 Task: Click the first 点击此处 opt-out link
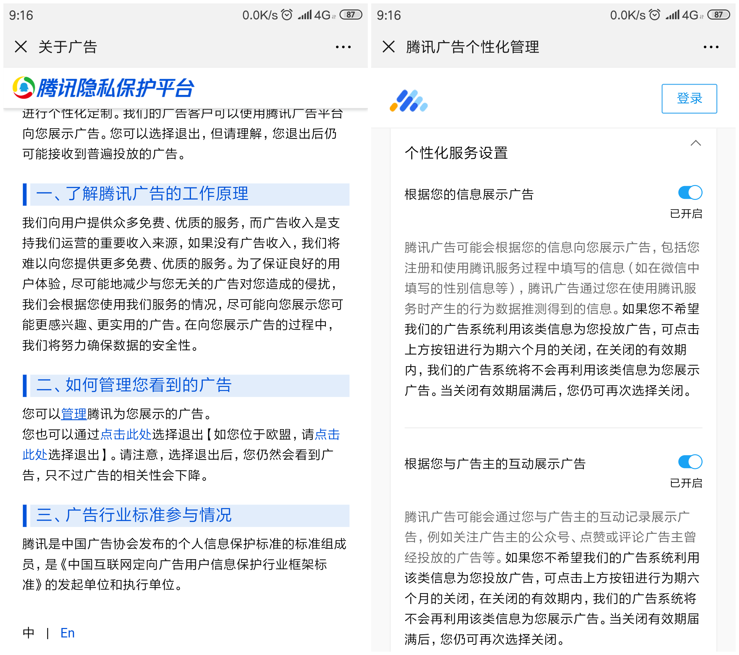click(126, 434)
